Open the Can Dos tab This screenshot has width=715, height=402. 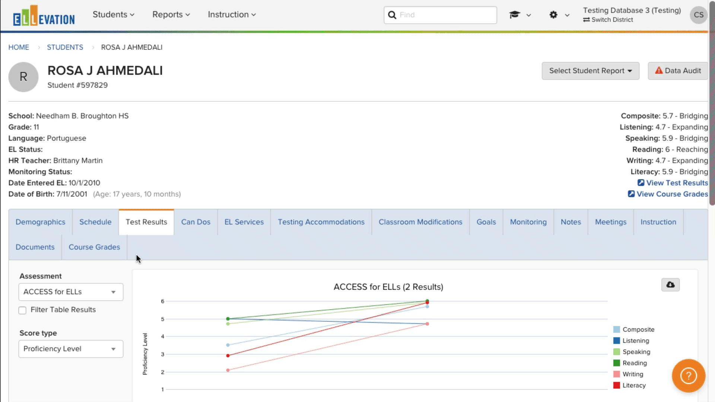[x=196, y=222]
